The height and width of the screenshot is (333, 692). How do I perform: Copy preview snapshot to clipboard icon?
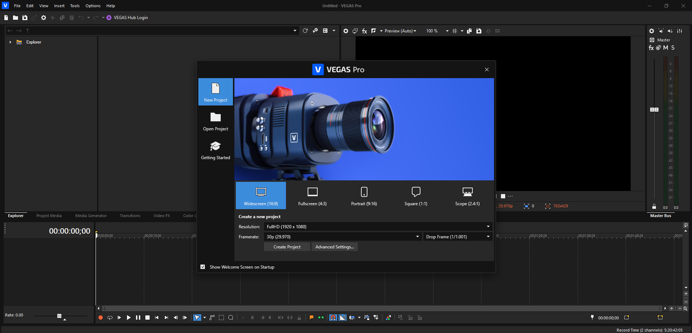pyautogui.click(x=469, y=31)
